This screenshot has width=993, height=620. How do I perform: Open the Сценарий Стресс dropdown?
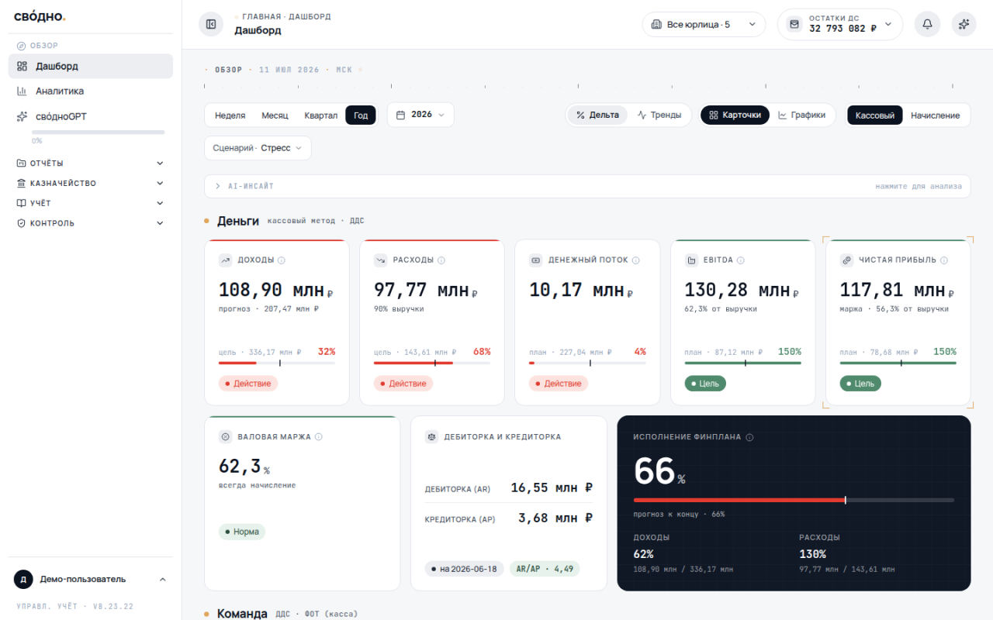click(x=258, y=148)
